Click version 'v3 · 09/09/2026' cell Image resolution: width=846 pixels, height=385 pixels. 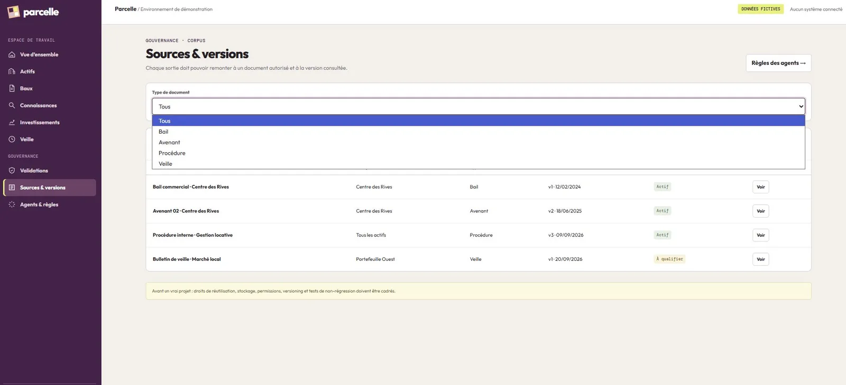coord(566,235)
